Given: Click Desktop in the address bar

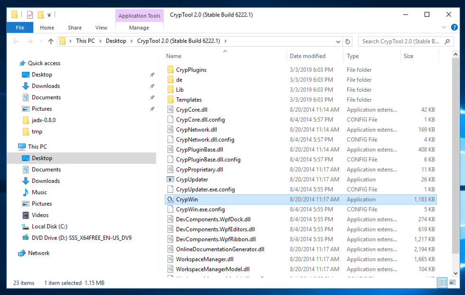Looking at the screenshot, I should click(x=116, y=41).
